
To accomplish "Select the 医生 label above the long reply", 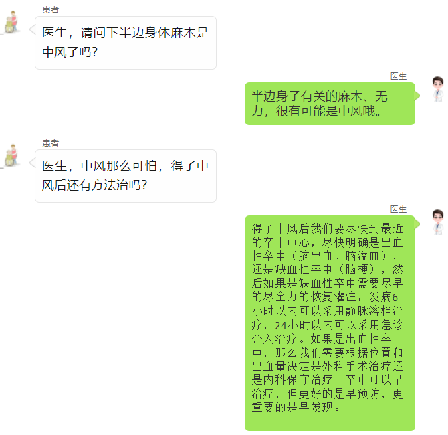I will coord(399,209).
